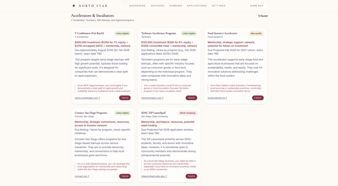Image resolution: width=338 pixels, height=186 pixels.
Task: Open the www.techstars.com external link
Action: (152, 98)
